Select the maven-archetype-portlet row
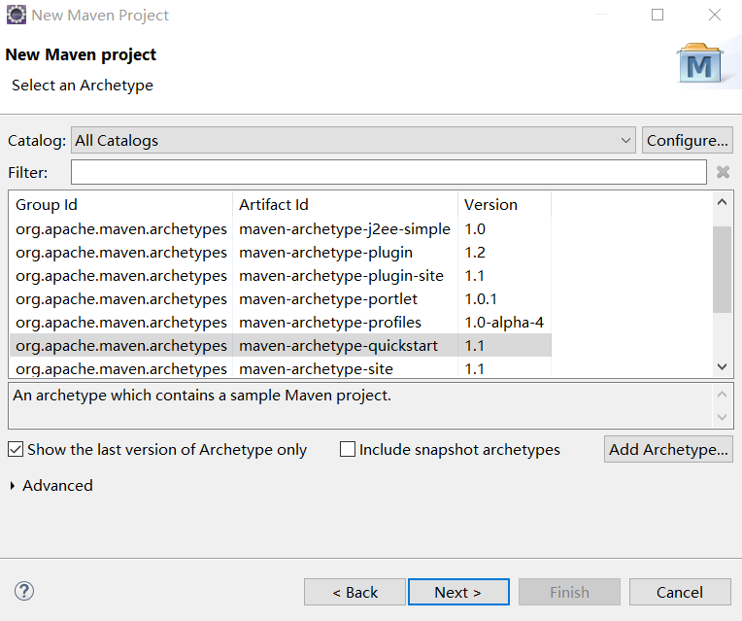The width and height of the screenshot is (742, 621). tap(328, 299)
